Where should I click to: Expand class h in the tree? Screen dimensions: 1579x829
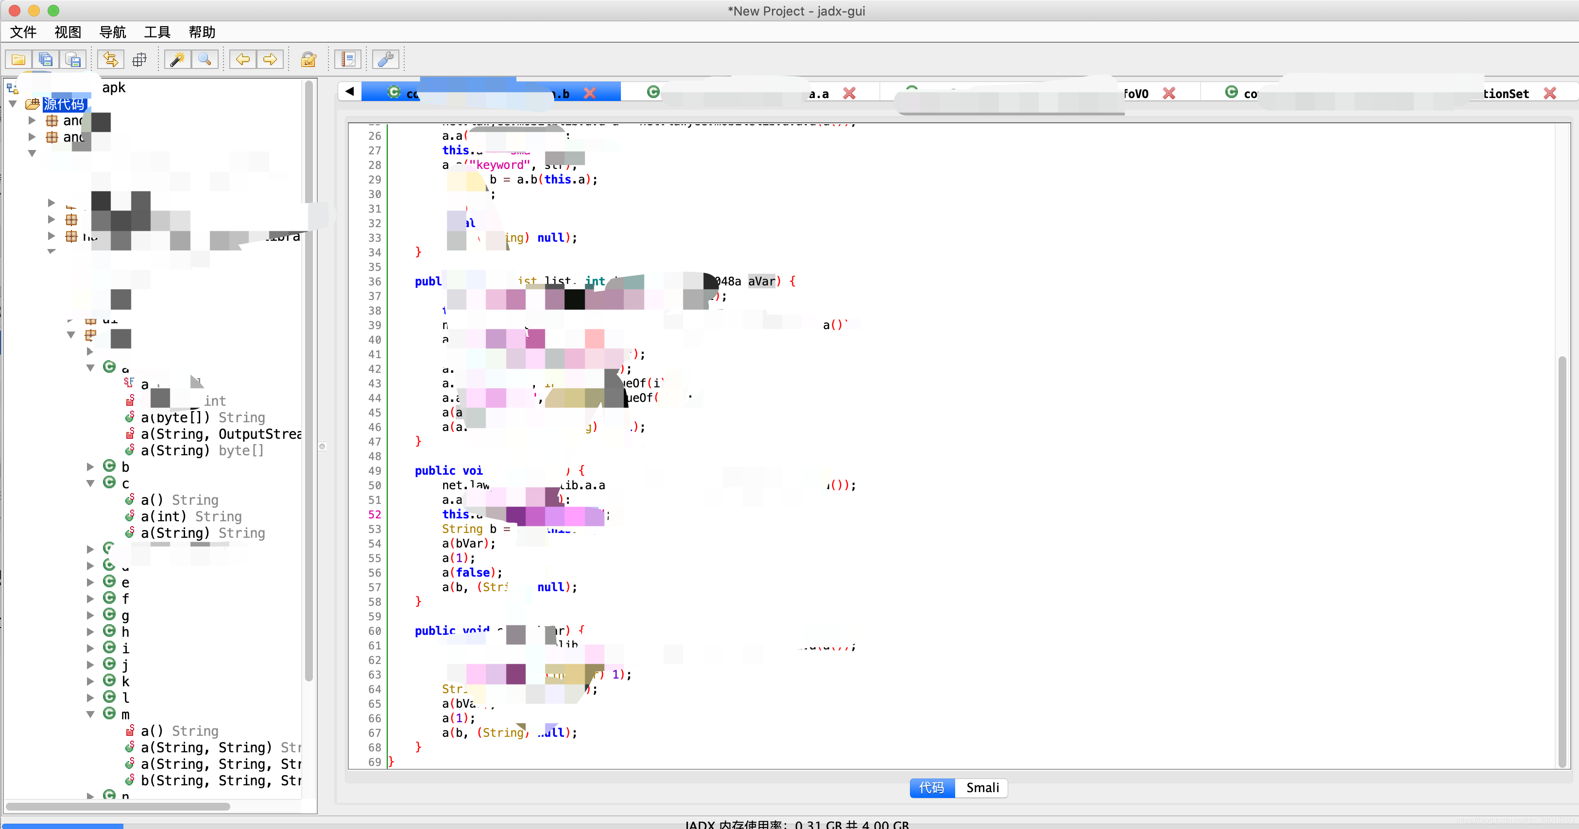coord(90,632)
